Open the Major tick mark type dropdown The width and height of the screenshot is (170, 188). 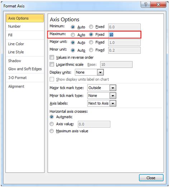click(x=113, y=88)
